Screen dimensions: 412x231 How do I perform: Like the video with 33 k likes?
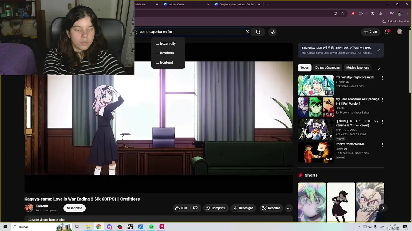181,208
